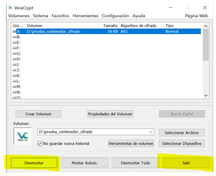Select the M: drive slot
The height and width of the screenshot is (176, 216).
[x=17, y=87]
